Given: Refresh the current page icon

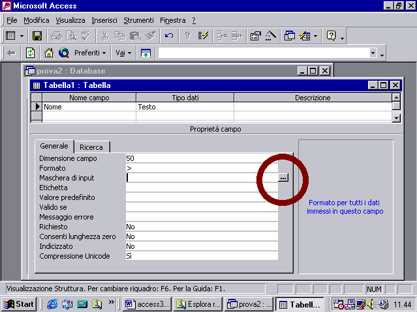Looking at the screenshot, I should point(30,53).
